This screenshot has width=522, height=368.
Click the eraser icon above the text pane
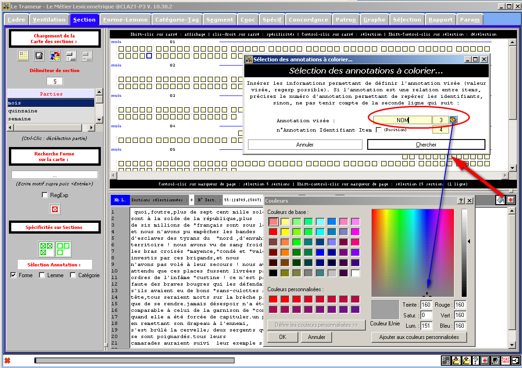500,200
